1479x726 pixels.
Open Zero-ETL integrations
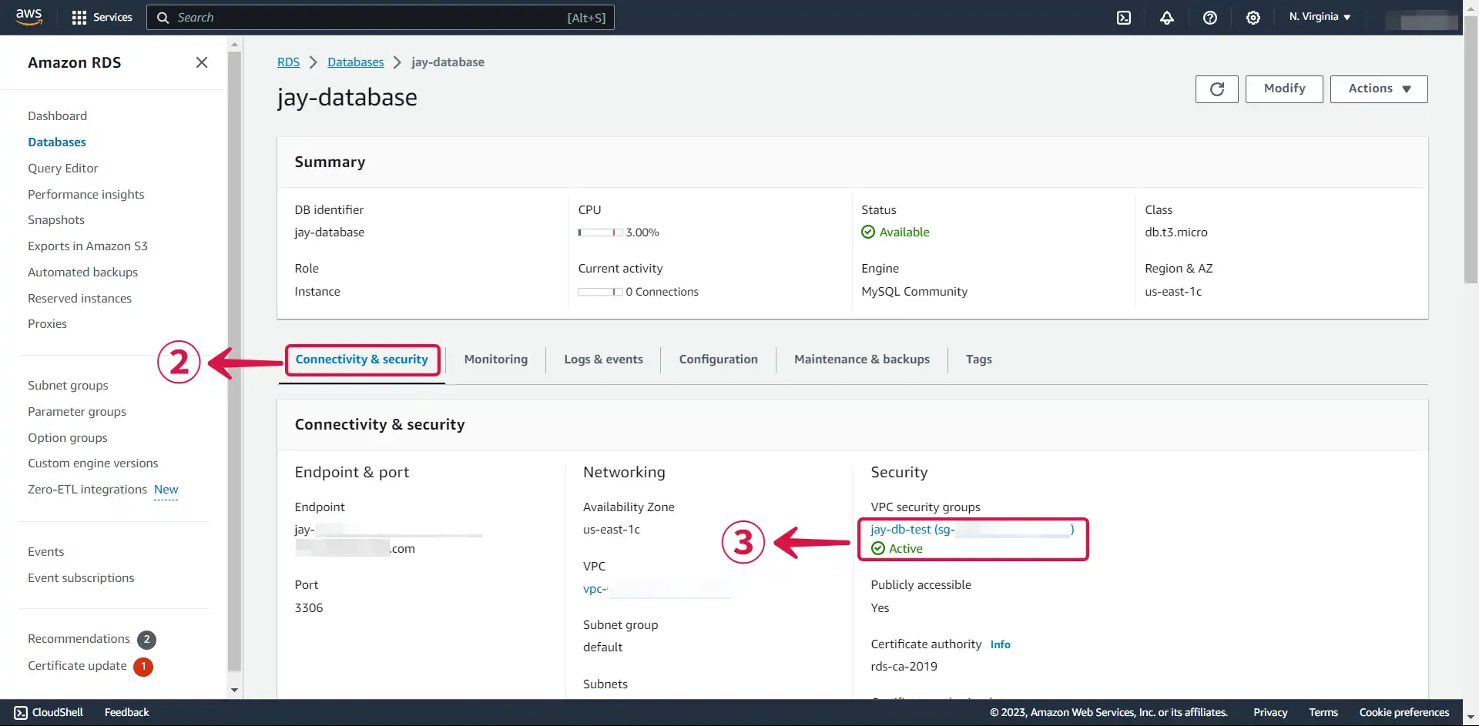(x=87, y=490)
